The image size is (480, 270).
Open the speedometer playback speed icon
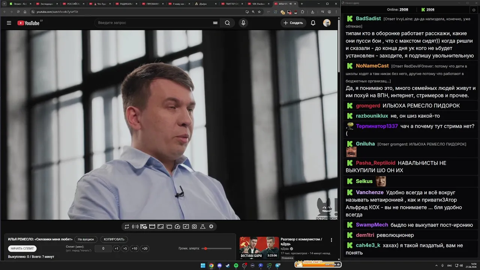click(x=177, y=226)
